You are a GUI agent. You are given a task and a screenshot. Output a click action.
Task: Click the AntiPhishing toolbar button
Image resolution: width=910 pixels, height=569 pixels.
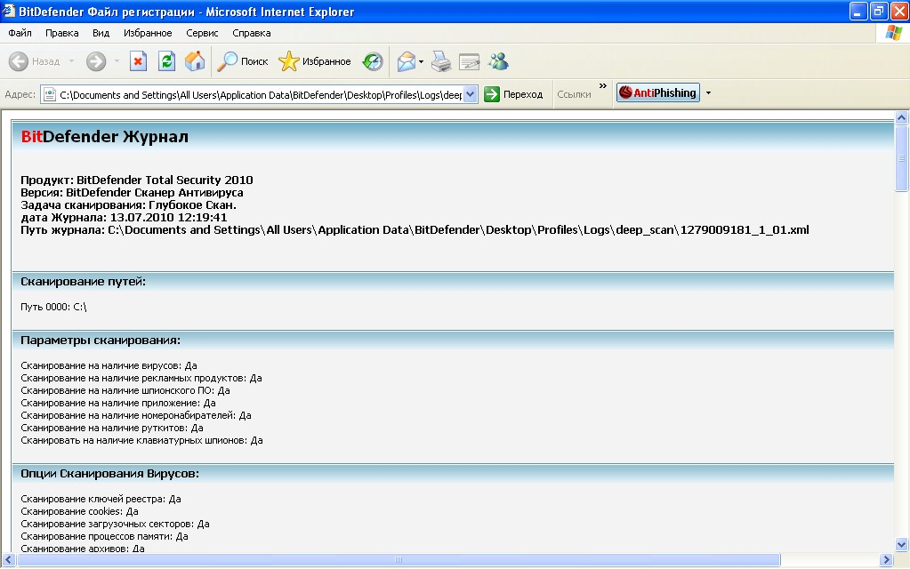[x=658, y=92]
